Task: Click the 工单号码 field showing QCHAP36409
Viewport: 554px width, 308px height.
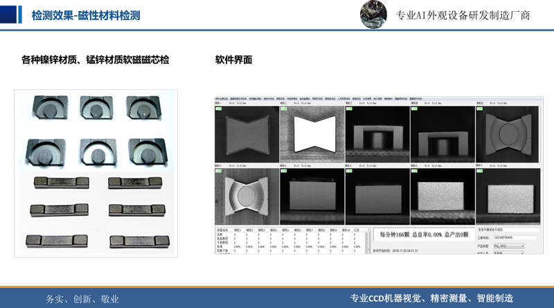Action: click(515, 237)
